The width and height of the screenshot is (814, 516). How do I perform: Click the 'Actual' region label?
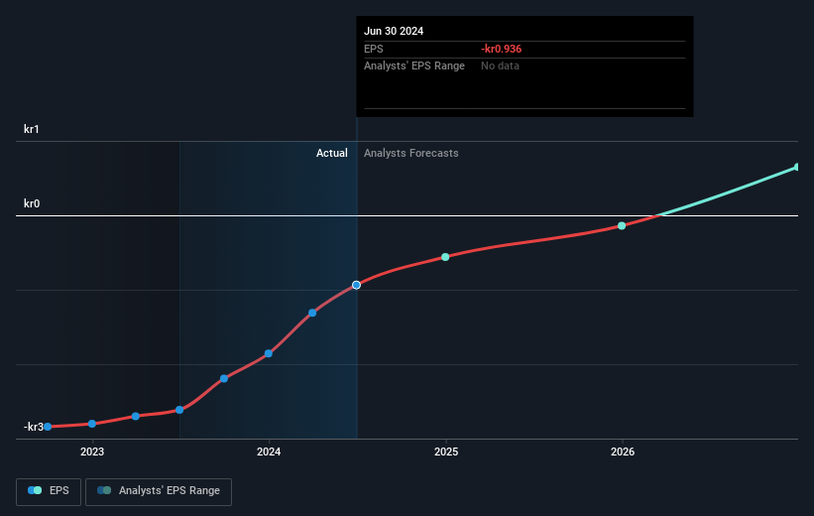(x=332, y=153)
